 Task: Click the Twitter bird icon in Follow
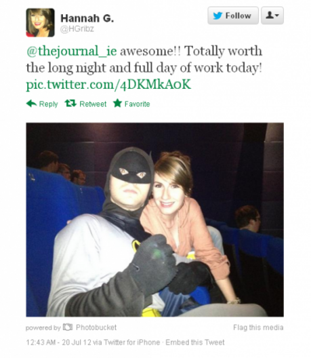[217, 16]
